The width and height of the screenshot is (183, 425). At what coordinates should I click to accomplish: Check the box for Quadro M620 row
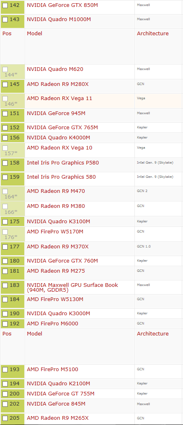point(5,69)
